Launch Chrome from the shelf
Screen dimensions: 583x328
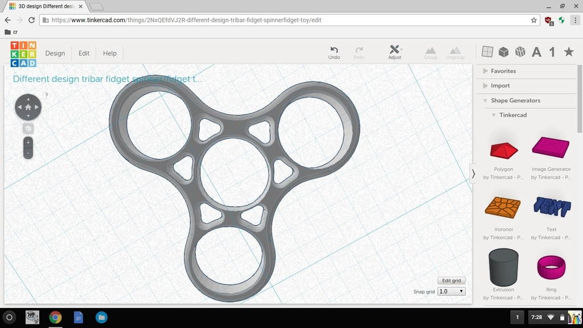tap(55, 318)
